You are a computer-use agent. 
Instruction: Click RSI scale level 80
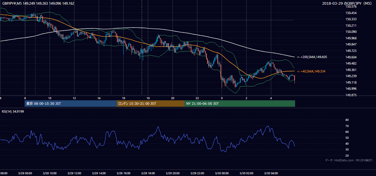[x=347, y=120]
